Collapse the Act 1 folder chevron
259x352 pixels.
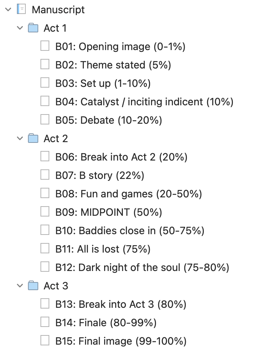click(x=20, y=28)
